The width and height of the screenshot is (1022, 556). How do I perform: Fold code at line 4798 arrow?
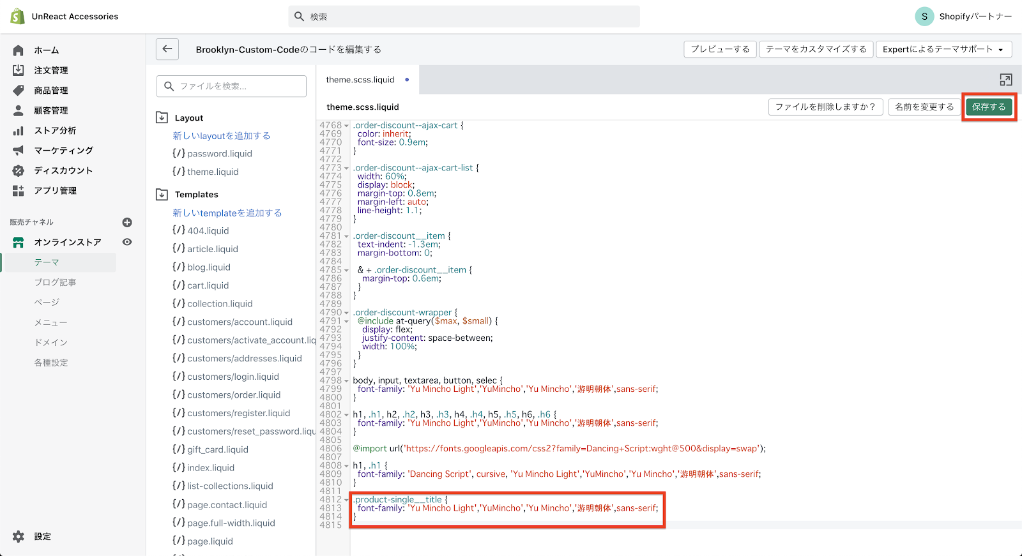click(346, 381)
